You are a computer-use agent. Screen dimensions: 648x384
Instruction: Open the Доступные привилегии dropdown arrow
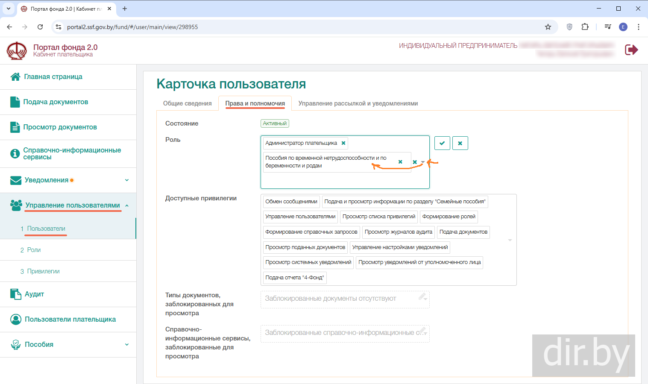click(510, 240)
